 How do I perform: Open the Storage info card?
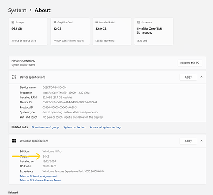pos(28,31)
